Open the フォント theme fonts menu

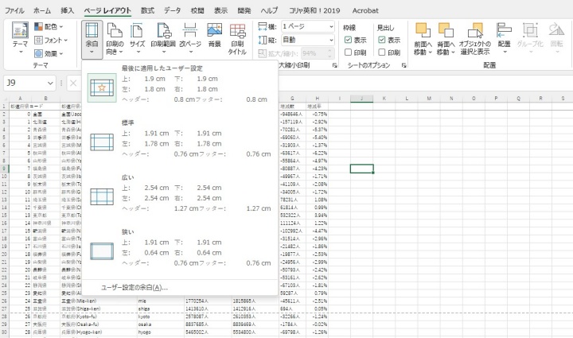[x=51, y=40]
